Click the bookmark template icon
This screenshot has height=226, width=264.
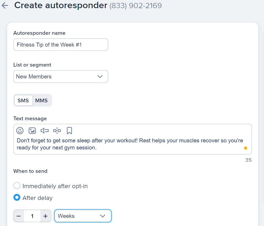[x=69, y=130]
